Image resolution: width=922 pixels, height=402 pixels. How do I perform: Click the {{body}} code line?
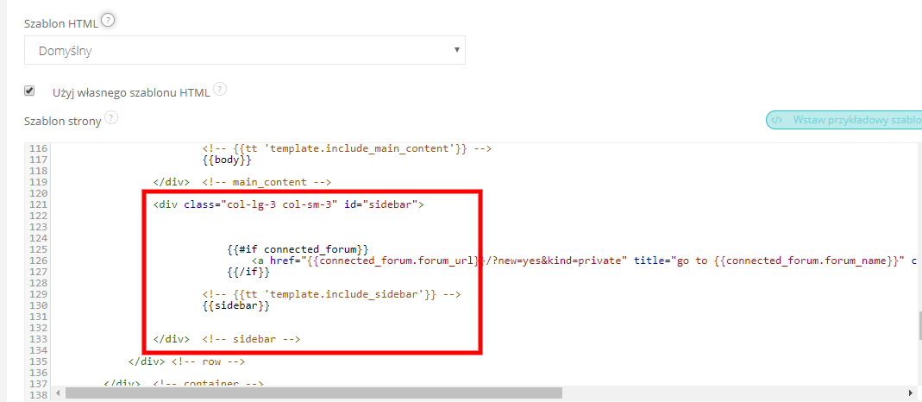pos(227,160)
